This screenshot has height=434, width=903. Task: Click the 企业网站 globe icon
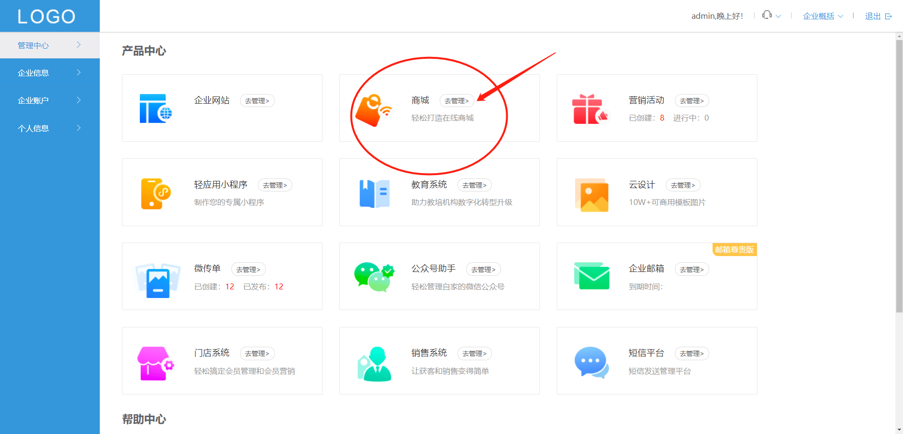click(156, 108)
